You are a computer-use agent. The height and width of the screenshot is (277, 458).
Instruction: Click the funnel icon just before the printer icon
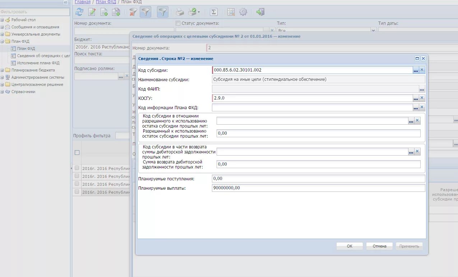[x=163, y=12]
